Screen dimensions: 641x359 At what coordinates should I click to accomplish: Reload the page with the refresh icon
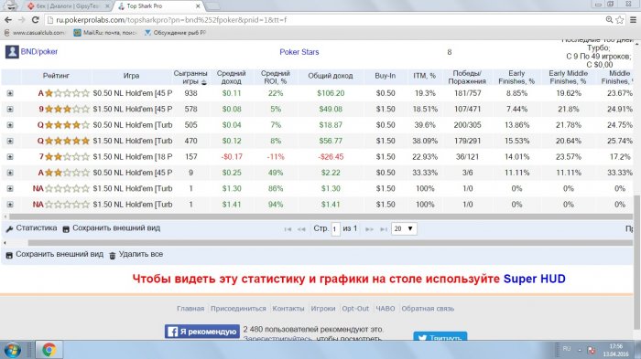(35, 19)
